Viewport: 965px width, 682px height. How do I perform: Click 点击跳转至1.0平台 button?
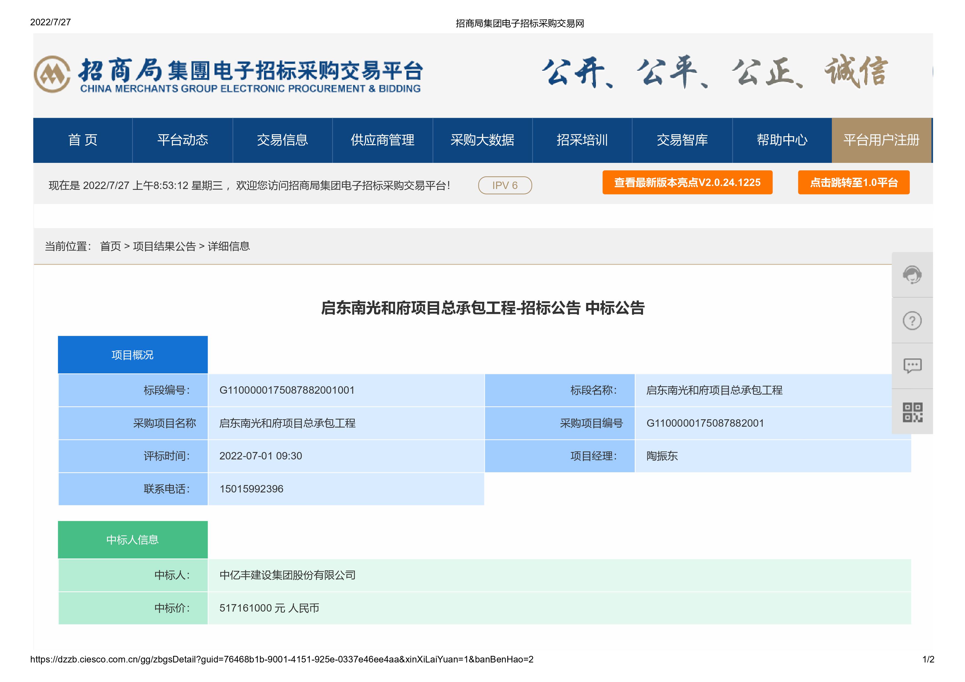click(x=854, y=182)
